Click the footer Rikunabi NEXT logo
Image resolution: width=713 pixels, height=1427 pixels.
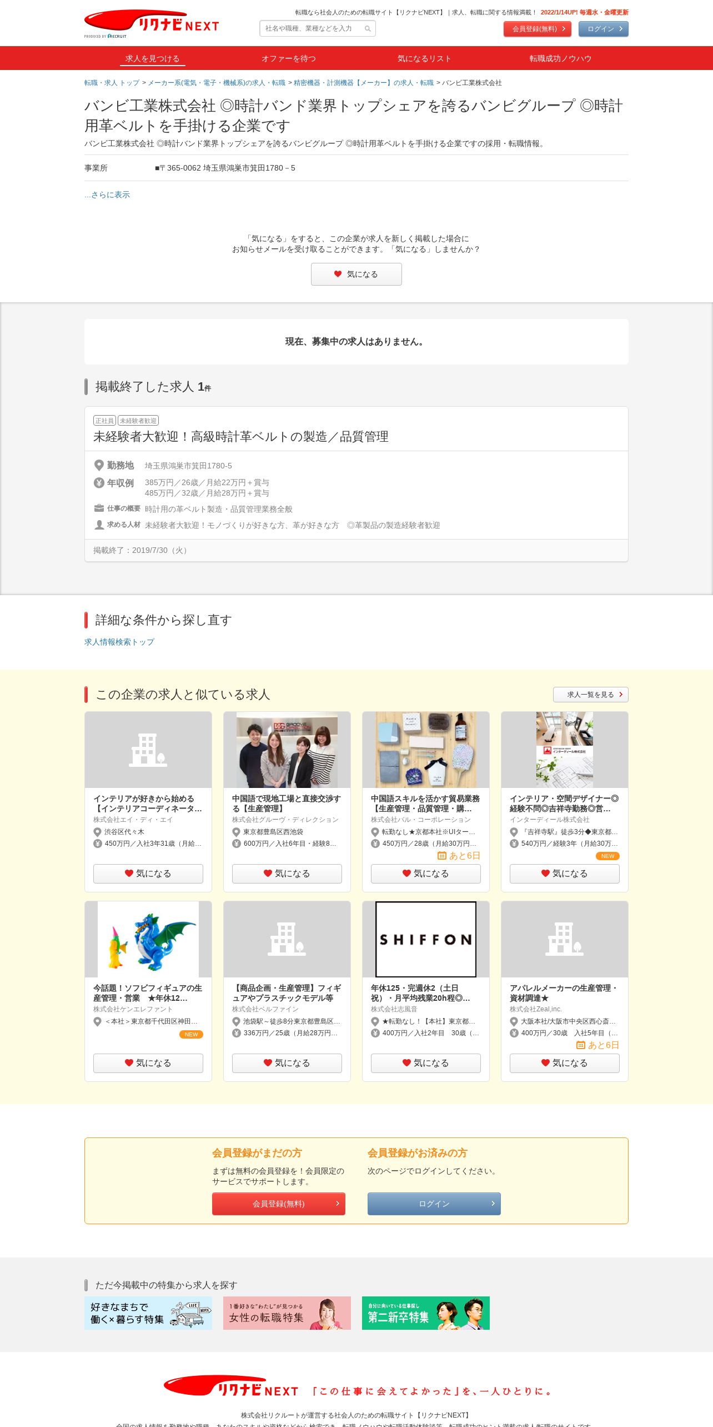(x=231, y=1386)
